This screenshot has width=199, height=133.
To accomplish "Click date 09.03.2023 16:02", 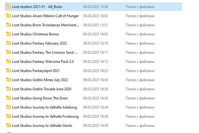I will 96,16.
